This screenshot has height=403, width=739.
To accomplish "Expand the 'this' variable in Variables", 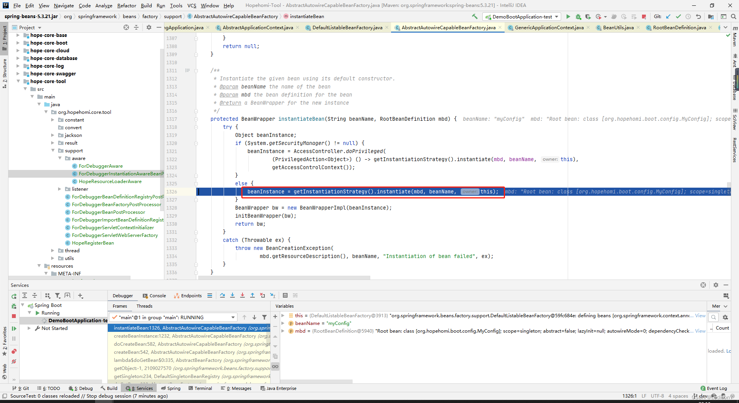I will 283,315.
